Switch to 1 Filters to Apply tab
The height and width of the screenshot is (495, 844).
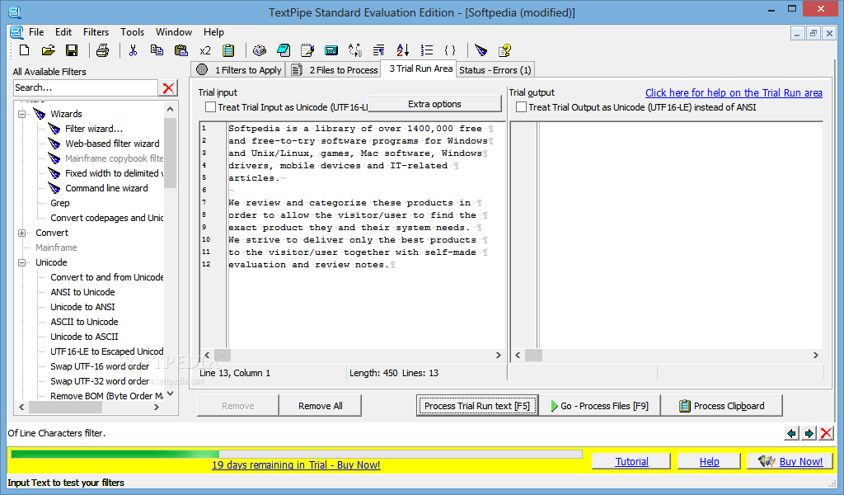pyautogui.click(x=239, y=70)
